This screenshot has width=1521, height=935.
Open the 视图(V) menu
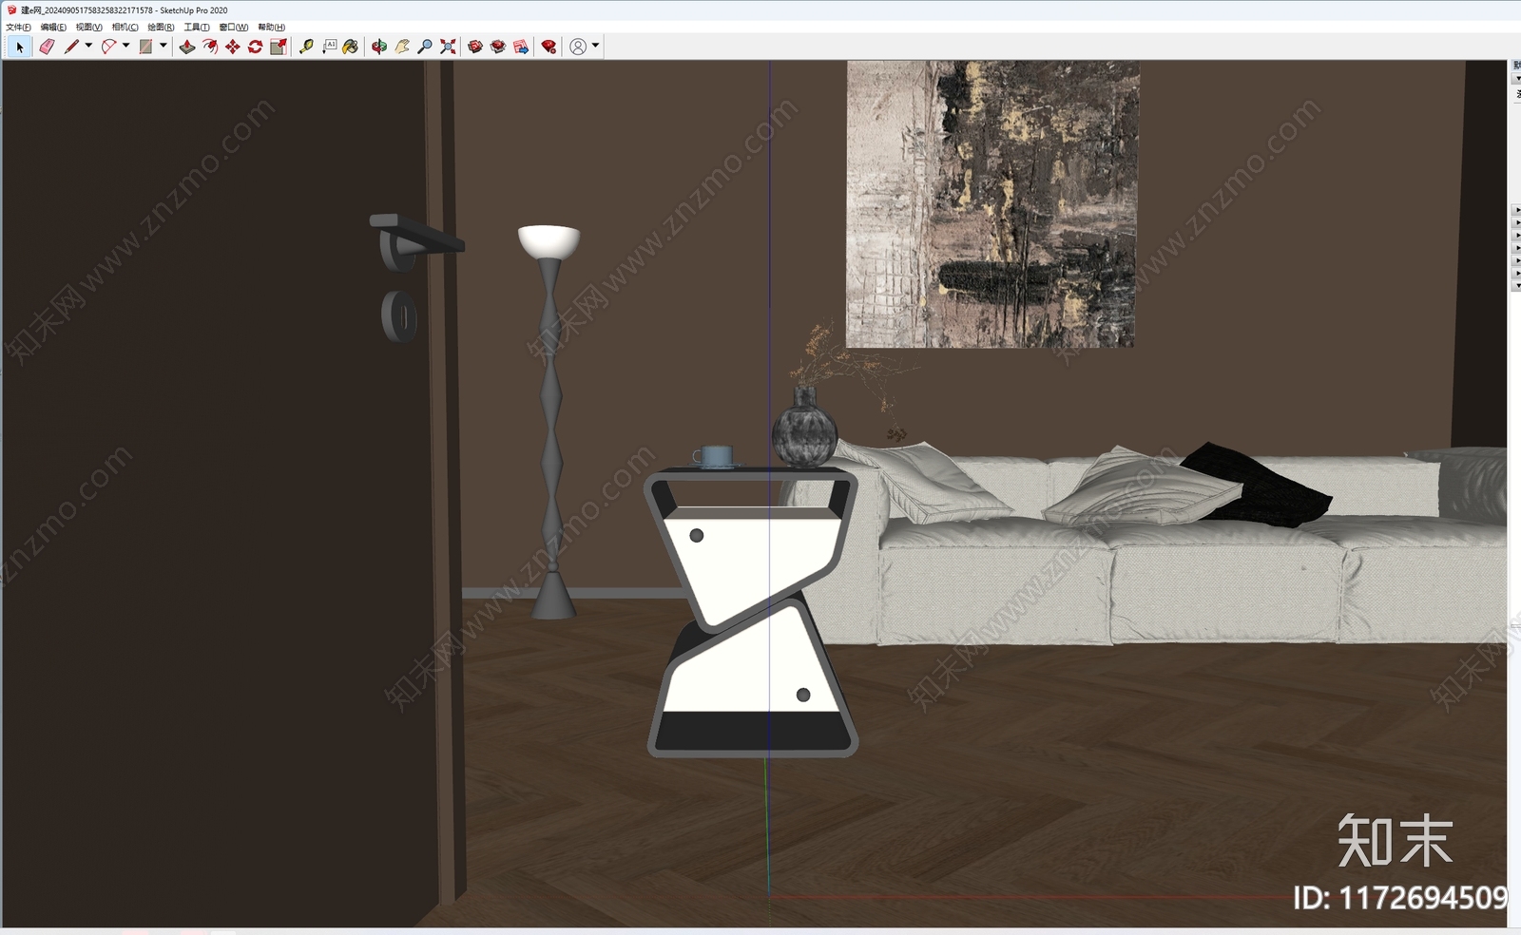click(88, 28)
